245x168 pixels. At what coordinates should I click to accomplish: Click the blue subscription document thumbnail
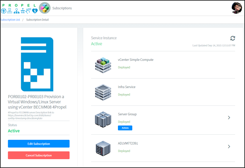pyautogui.click(x=37, y=64)
